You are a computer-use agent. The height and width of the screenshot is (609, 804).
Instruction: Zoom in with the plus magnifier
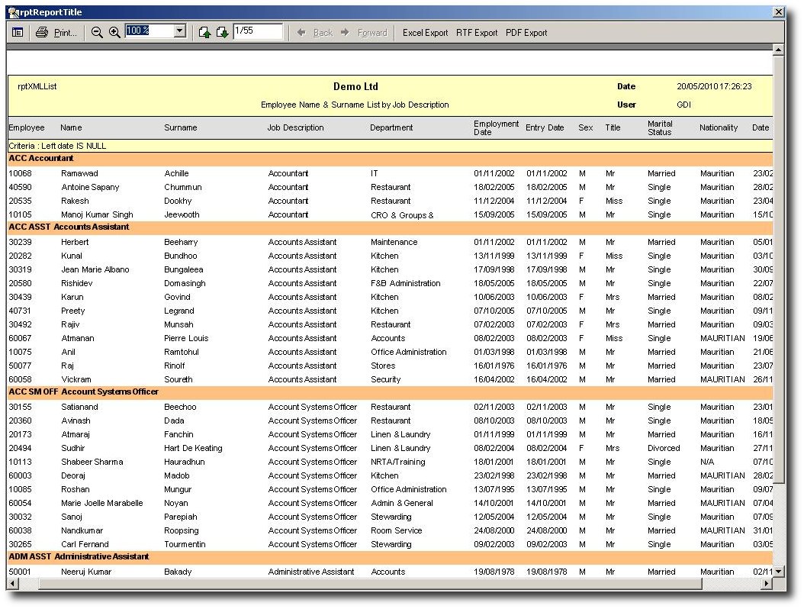pyautogui.click(x=114, y=32)
